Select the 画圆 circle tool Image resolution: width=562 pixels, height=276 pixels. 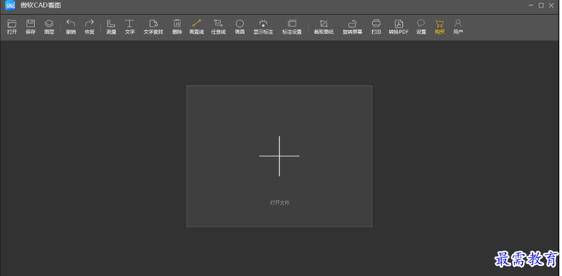(x=240, y=27)
